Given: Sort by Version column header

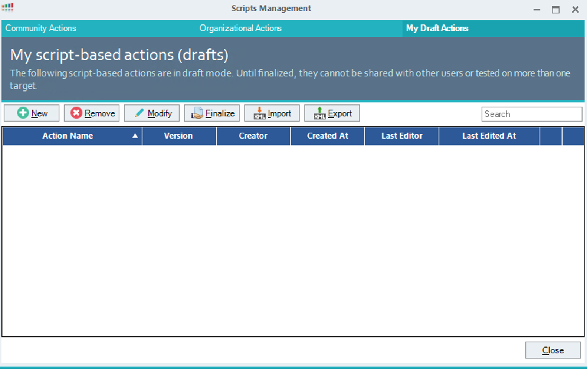Looking at the screenshot, I should [179, 136].
